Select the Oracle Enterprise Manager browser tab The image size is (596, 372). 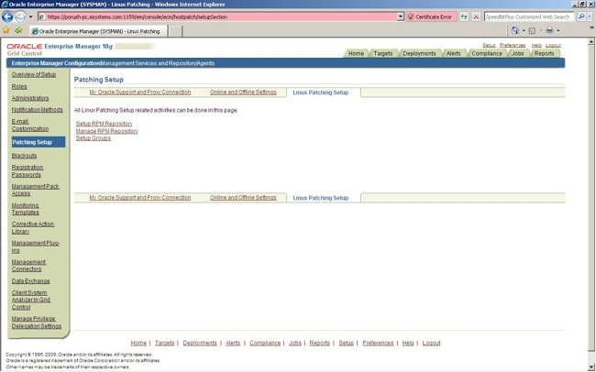[x=98, y=31]
